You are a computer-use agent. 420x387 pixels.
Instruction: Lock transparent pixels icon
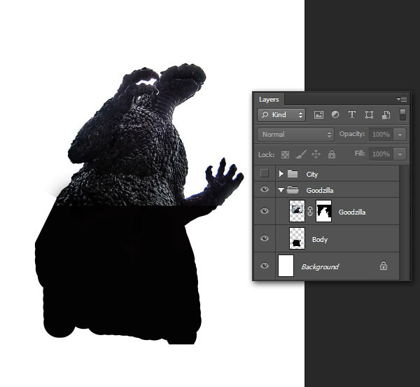tap(285, 154)
